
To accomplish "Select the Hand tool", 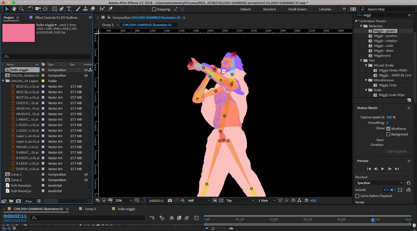I will [x=14, y=9].
